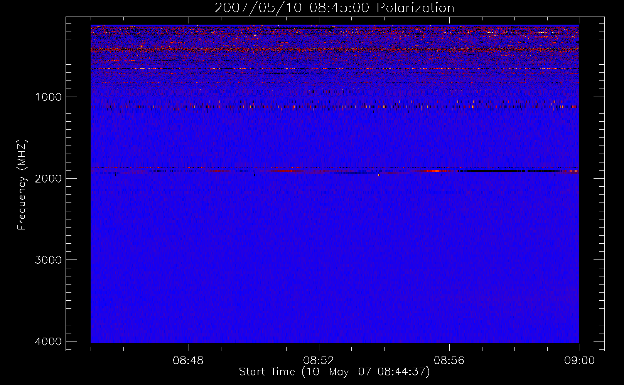Image resolution: width=624 pixels, height=385 pixels.
Task: Click the plot title "2007/05/10 08:45:00 Polarization"
Action: [x=334, y=8]
